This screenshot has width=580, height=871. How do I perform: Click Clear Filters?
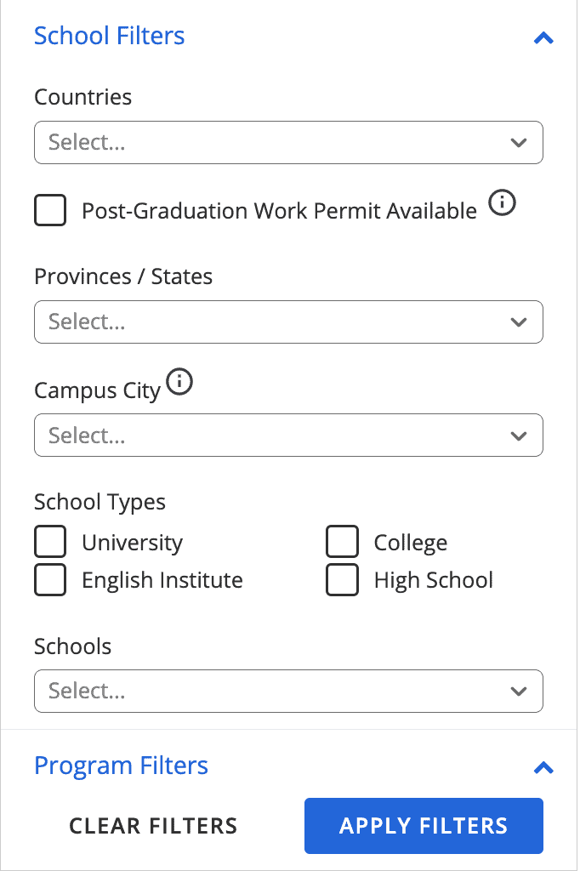(x=153, y=825)
